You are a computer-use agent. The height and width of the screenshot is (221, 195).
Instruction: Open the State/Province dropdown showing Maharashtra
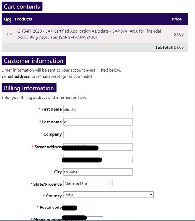click(x=88, y=183)
